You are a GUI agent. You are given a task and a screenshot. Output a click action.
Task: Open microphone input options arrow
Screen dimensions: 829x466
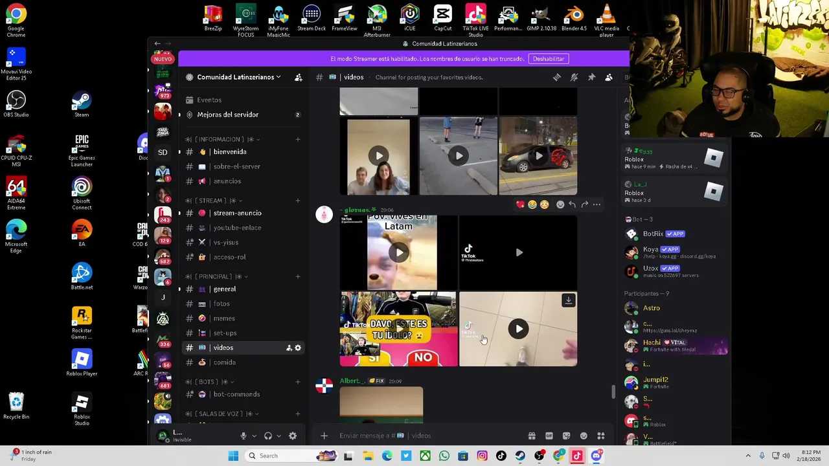point(254,436)
